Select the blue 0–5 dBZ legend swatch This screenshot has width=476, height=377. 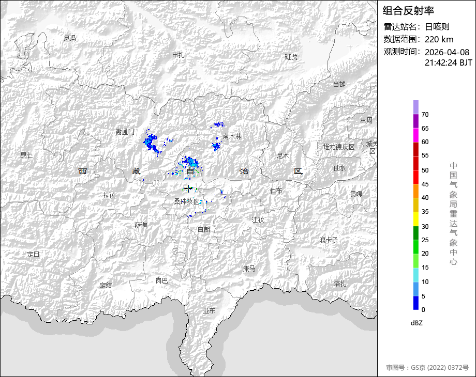pos(416,303)
